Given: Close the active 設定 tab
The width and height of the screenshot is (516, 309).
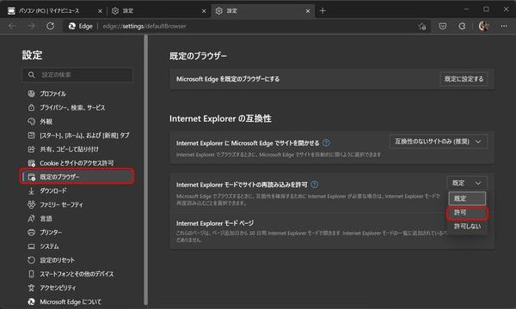Looking at the screenshot, I should pos(308,11).
